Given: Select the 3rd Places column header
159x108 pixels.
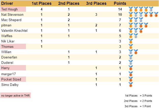Looking at the screenshot, I should point(96,4).
